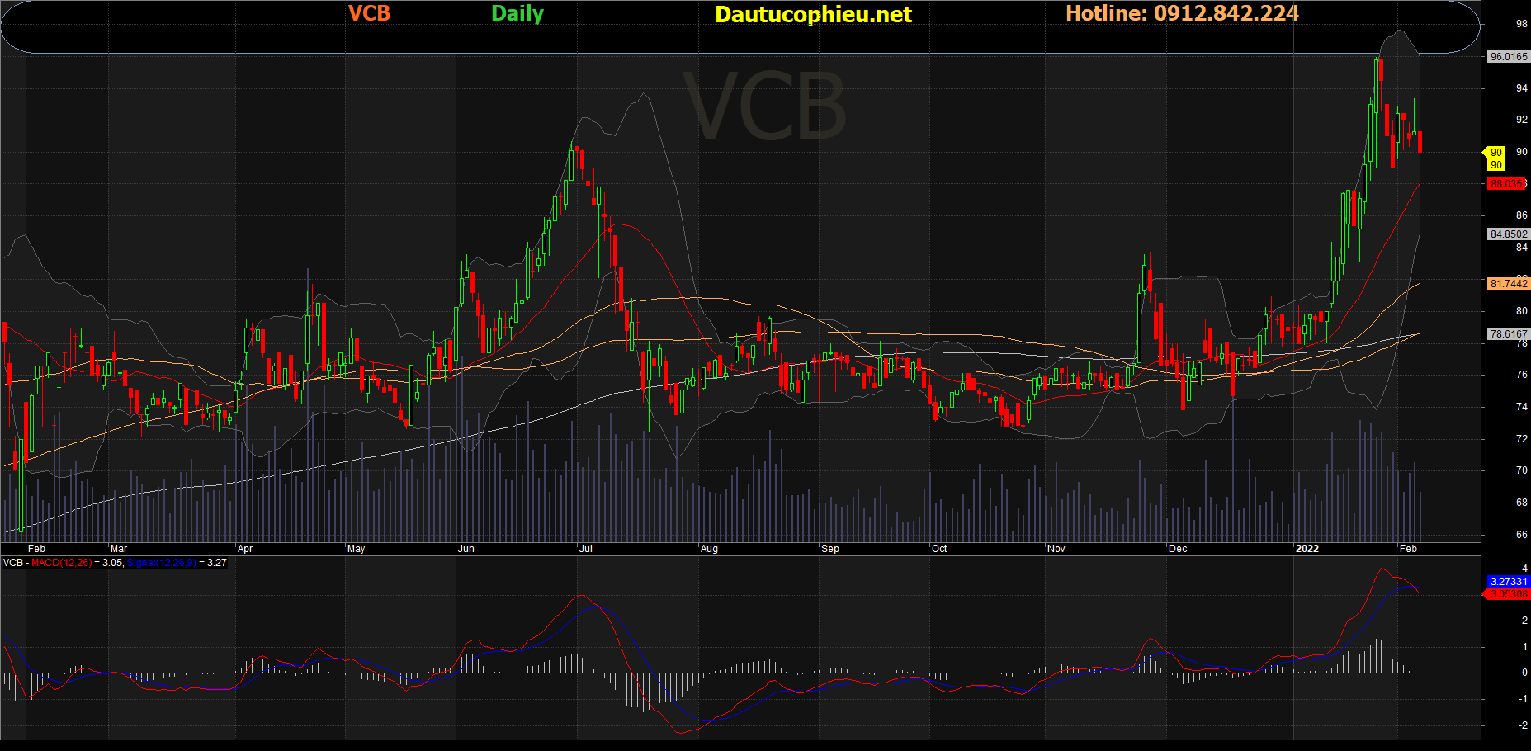The height and width of the screenshot is (751, 1531).
Task: Click the red 3.05308 MACD value tag
Action: (1508, 594)
